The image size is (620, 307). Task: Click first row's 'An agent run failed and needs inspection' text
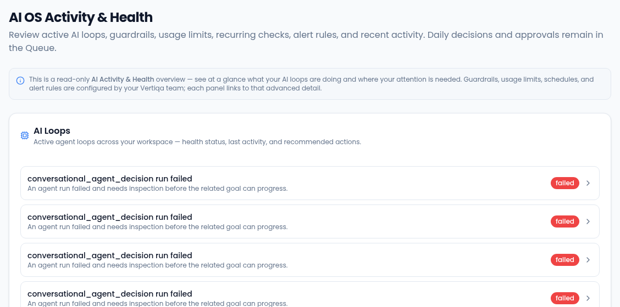(157, 189)
